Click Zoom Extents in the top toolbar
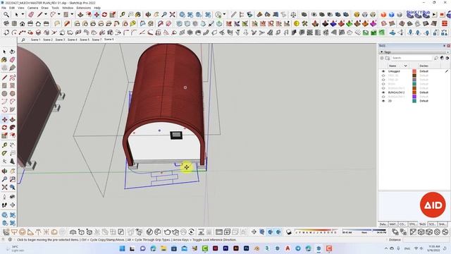 [x=172, y=14]
